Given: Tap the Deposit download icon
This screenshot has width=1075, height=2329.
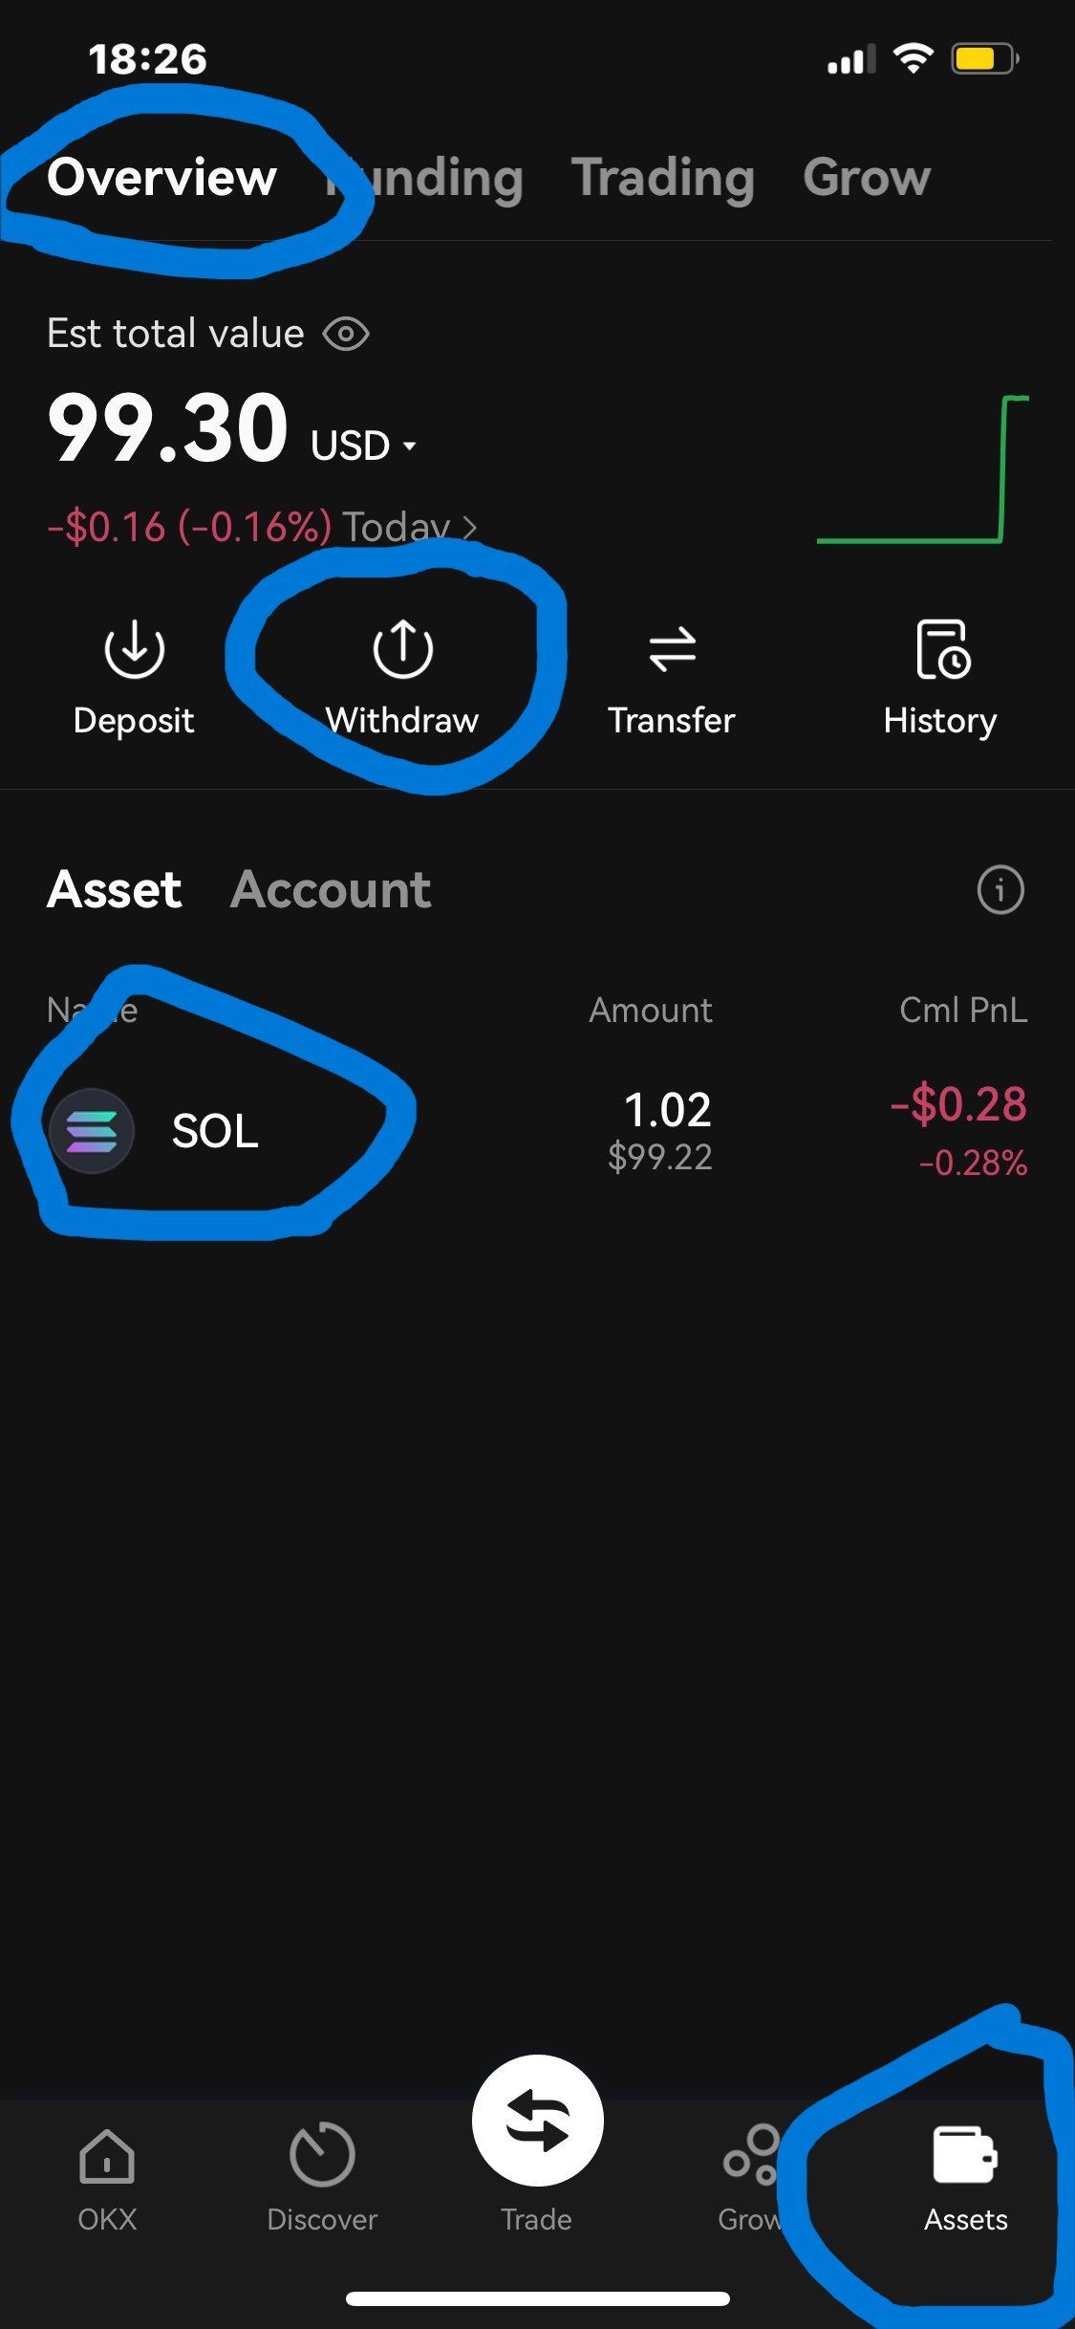Looking at the screenshot, I should 134,649.
